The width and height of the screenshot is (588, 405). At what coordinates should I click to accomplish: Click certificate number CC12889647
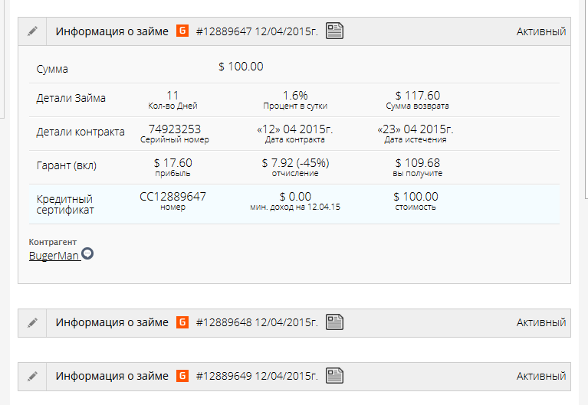[x=173, y=197]
